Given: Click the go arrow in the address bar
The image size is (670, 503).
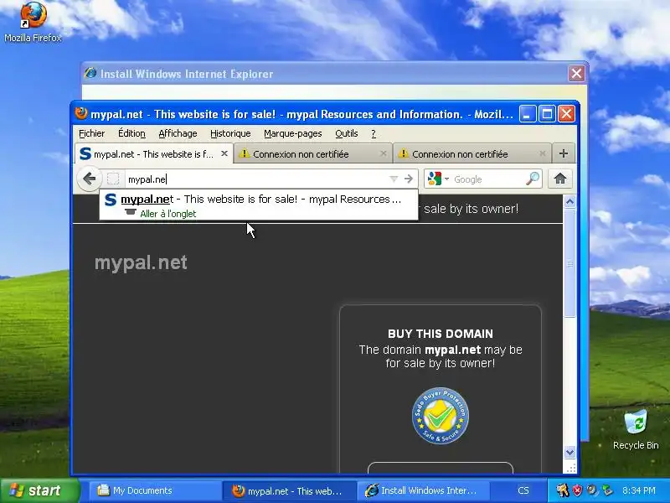Looking at the screenshot, I should tap(409, 179).
